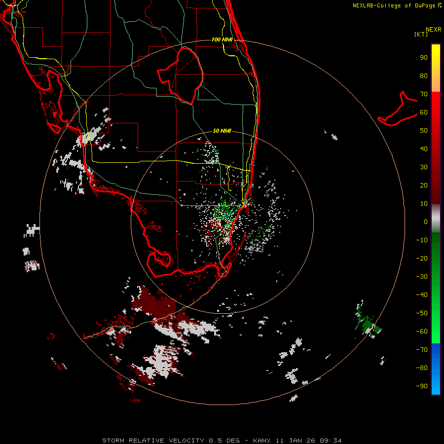This screenshot has width=444, height=444.
Task: Click the -20 value on the velocity scale
Action: 422,259
